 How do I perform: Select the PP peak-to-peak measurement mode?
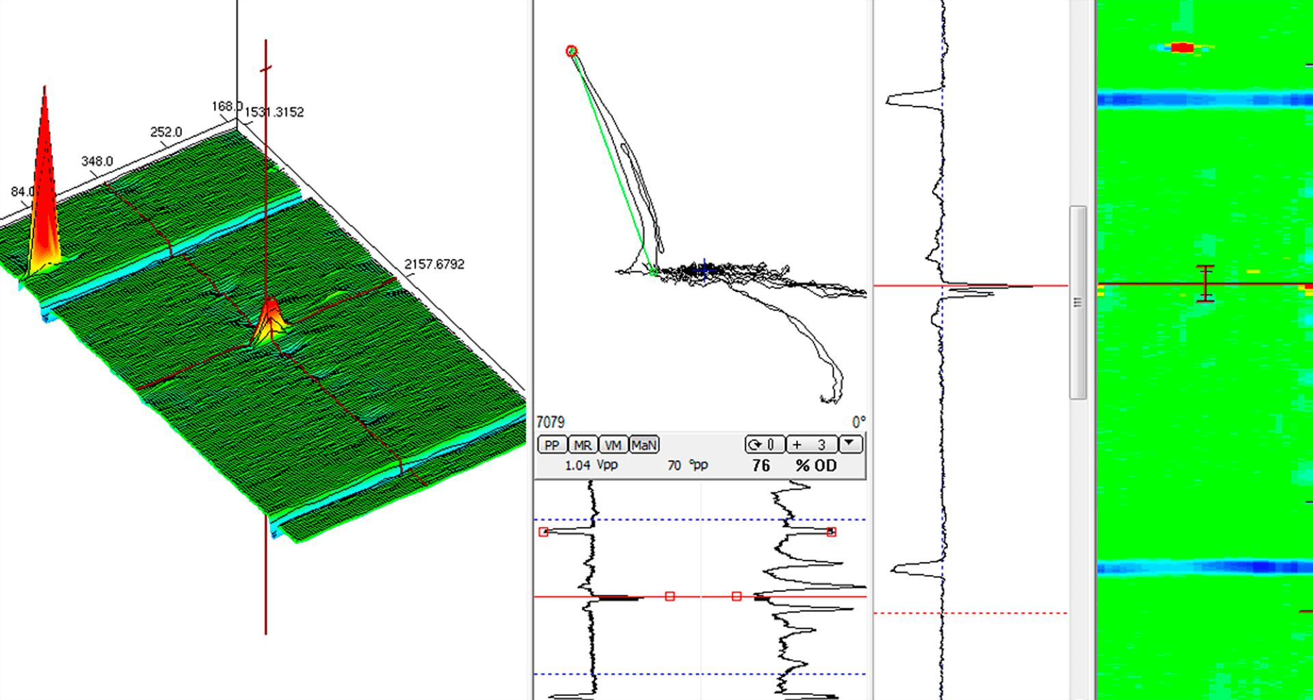point(553,445)
